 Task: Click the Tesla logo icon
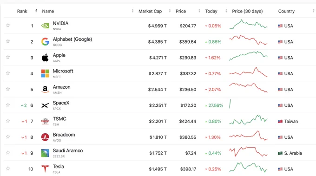(45, 169)
